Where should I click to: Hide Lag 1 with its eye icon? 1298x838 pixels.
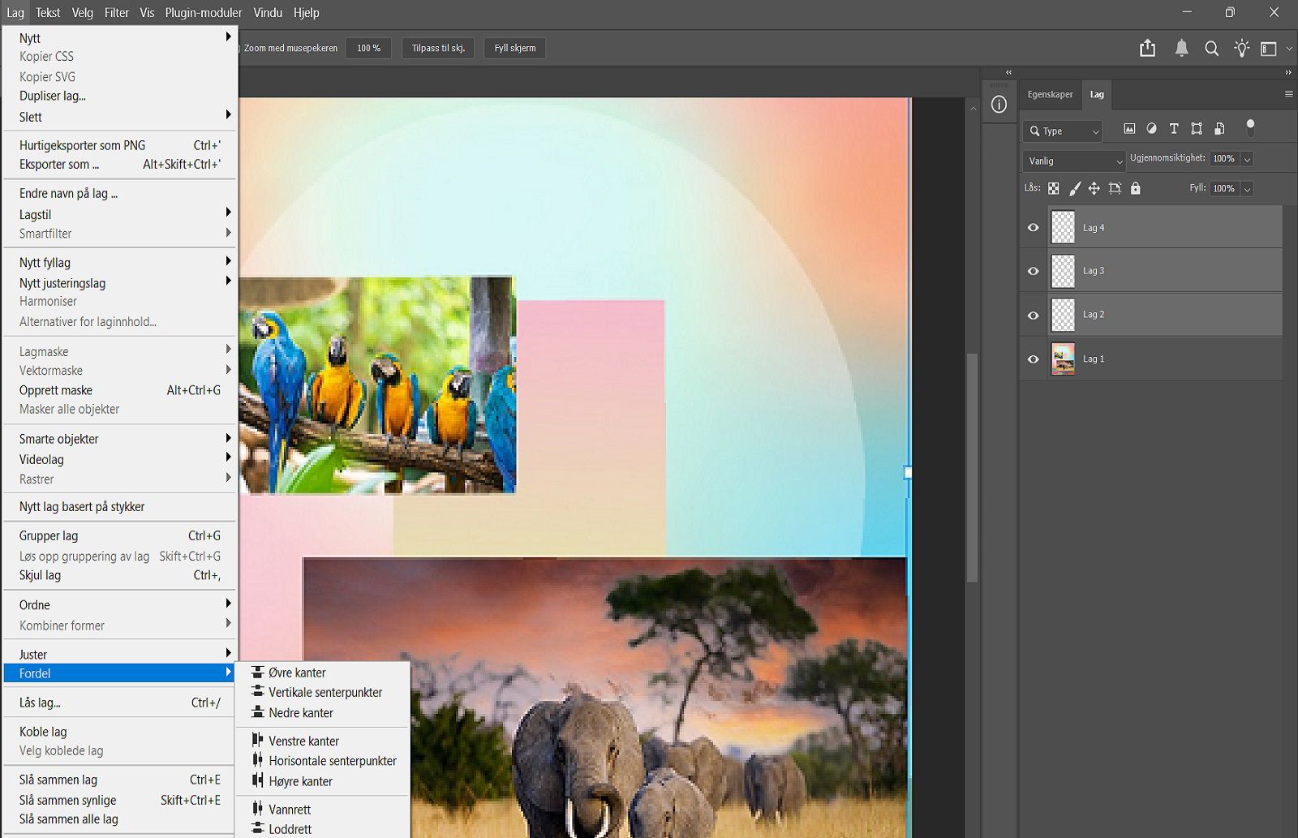point(1034,359)
